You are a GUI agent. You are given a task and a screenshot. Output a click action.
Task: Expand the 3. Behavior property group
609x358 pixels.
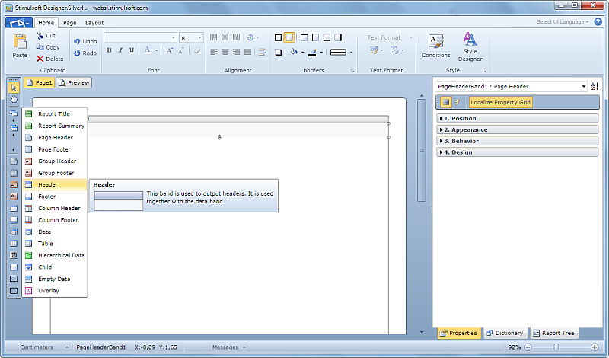coord(518,141)
